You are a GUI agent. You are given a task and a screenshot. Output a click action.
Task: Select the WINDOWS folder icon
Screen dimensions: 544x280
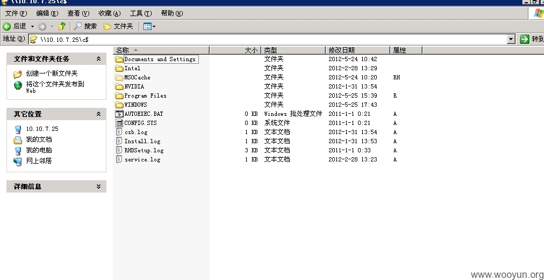coord(119,105)
